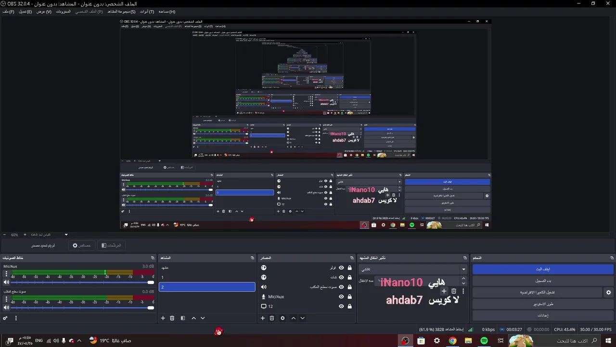Pop out the خالط الصوتيات (audio mixer) dock
Viewport: 616px width, 347px height.
click(x=153, y=258)
